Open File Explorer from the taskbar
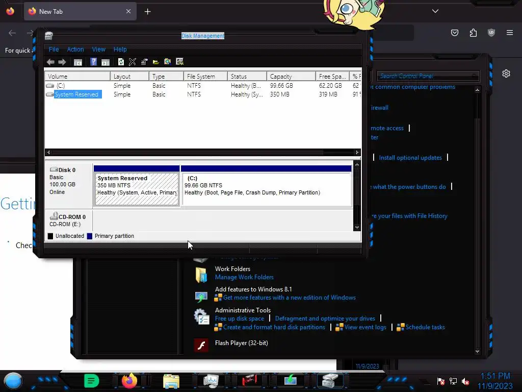 (171, 381)
